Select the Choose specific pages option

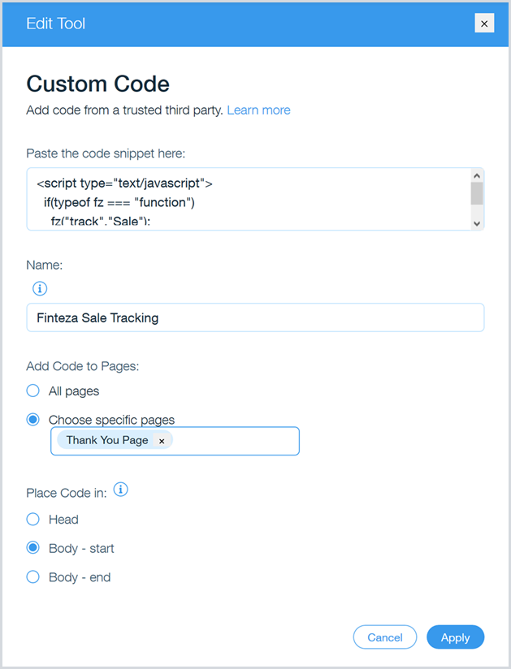point(33,420)
